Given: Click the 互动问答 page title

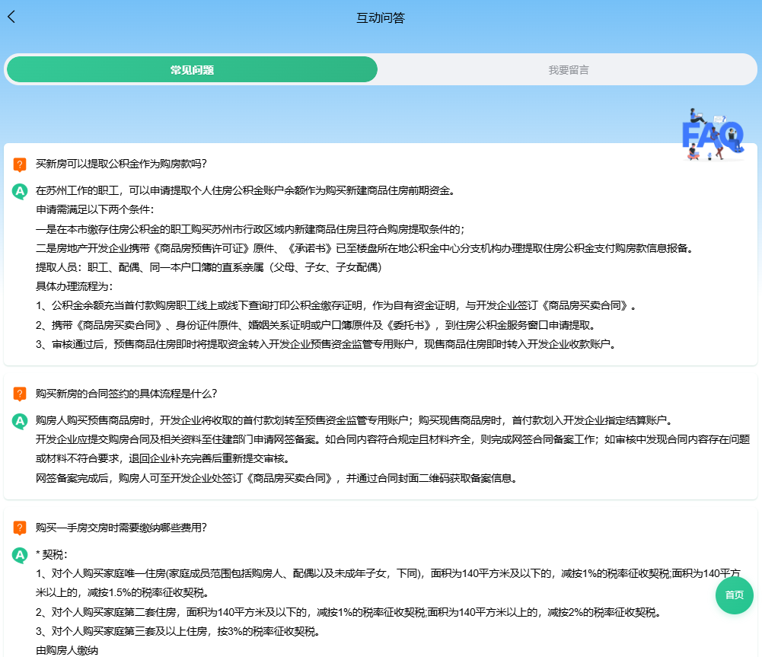Looking at the screenshot, I should point(381,18).
